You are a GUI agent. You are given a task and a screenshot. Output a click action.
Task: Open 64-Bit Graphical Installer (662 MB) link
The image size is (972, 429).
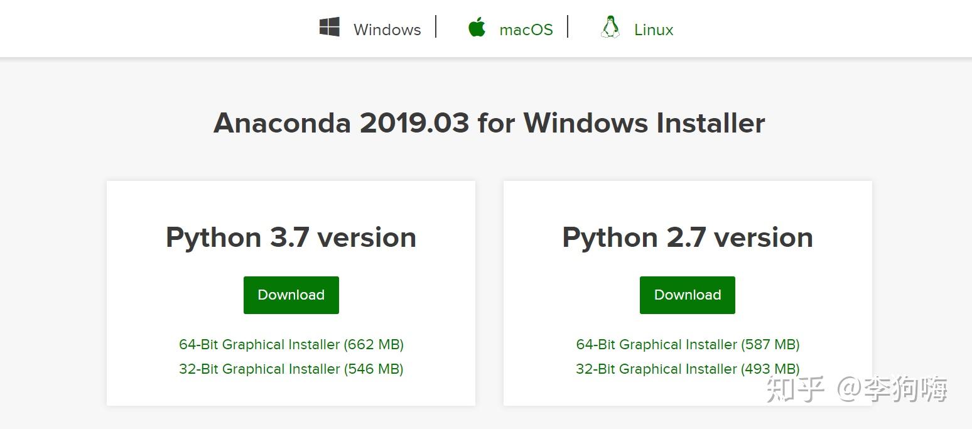(291, 344)
